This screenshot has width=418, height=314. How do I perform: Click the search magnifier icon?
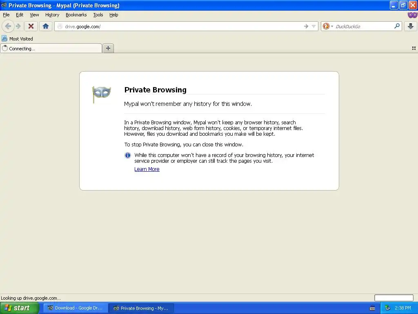397,26
